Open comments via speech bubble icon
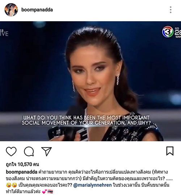 tap(29, 151)
